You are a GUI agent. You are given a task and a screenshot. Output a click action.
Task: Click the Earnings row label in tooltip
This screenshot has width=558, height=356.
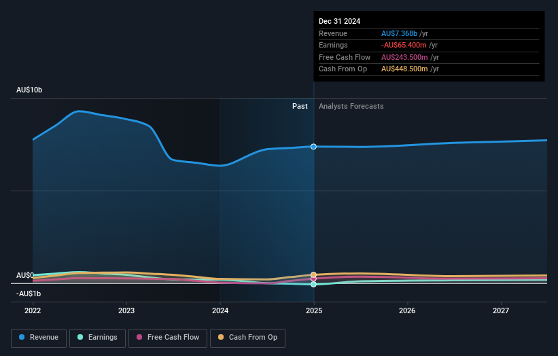tap(333, 45)
